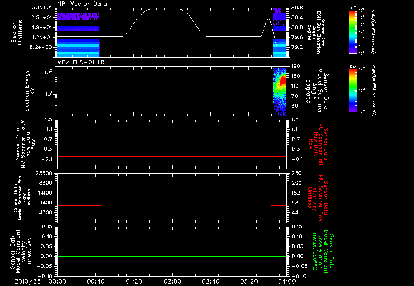414x286 pixels.
Task: Click the "9400" scanner position tick
Action: click(46, 203)
